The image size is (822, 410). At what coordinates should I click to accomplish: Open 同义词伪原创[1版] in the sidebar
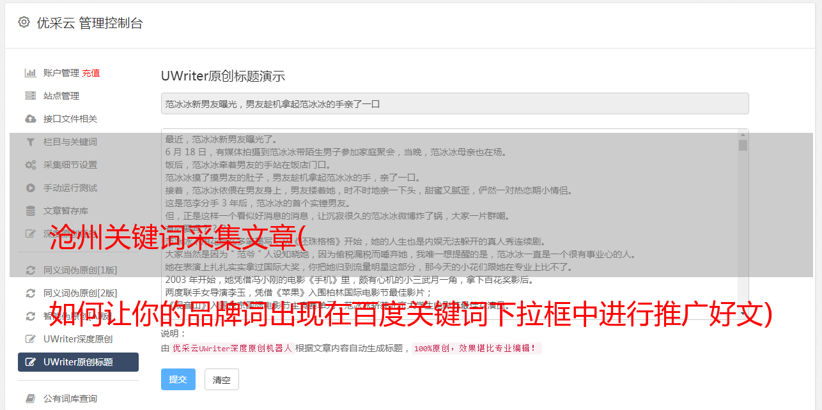80,270
